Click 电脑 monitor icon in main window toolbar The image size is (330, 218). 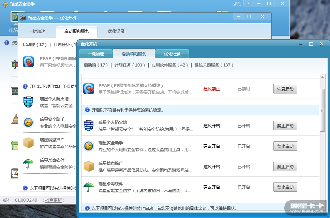click(x=14, y=19)
